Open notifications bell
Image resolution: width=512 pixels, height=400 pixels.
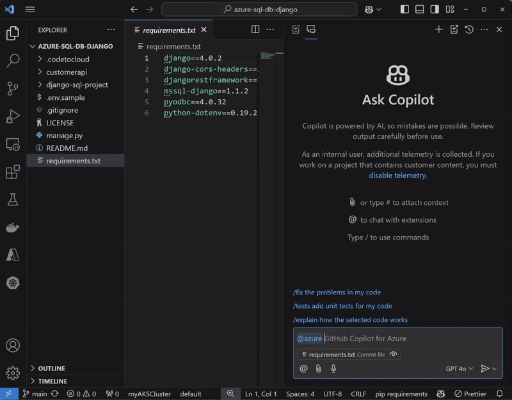[500, 394]
